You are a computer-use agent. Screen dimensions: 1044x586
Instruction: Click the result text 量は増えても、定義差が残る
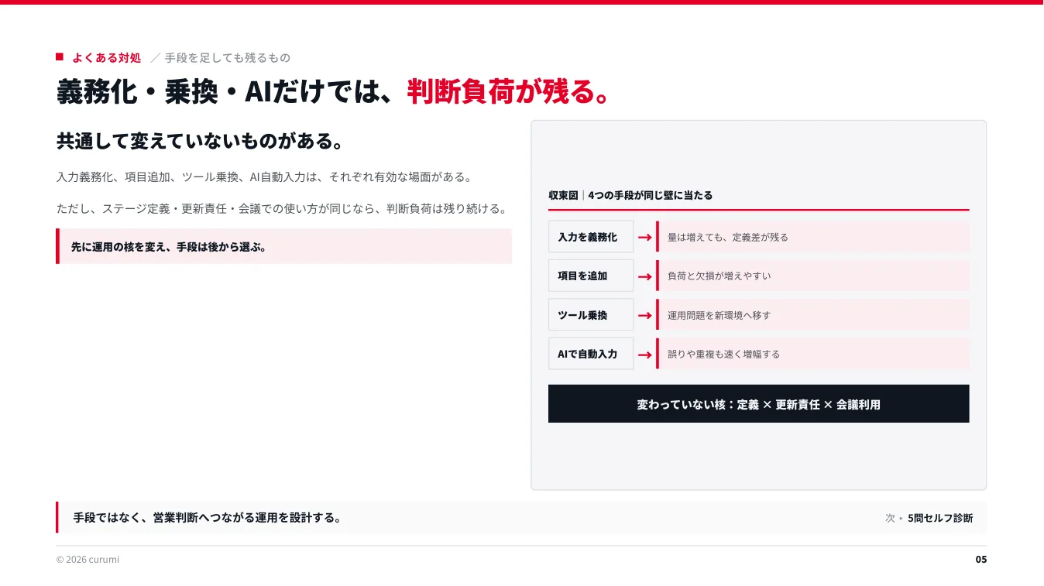[x=728, y=237]
